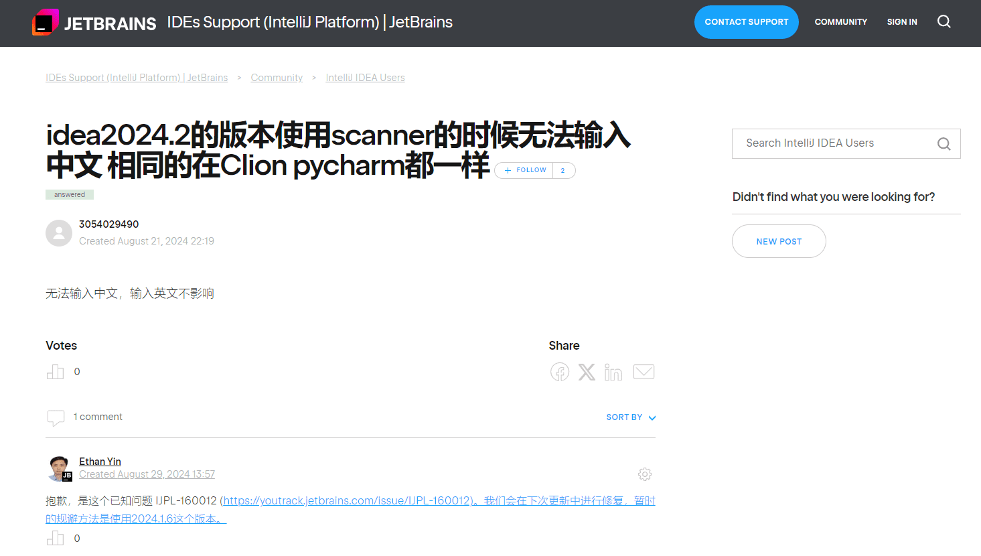Click Ethan Yin's profile photo
Screen dimensions: 981x556
point(59,468)
